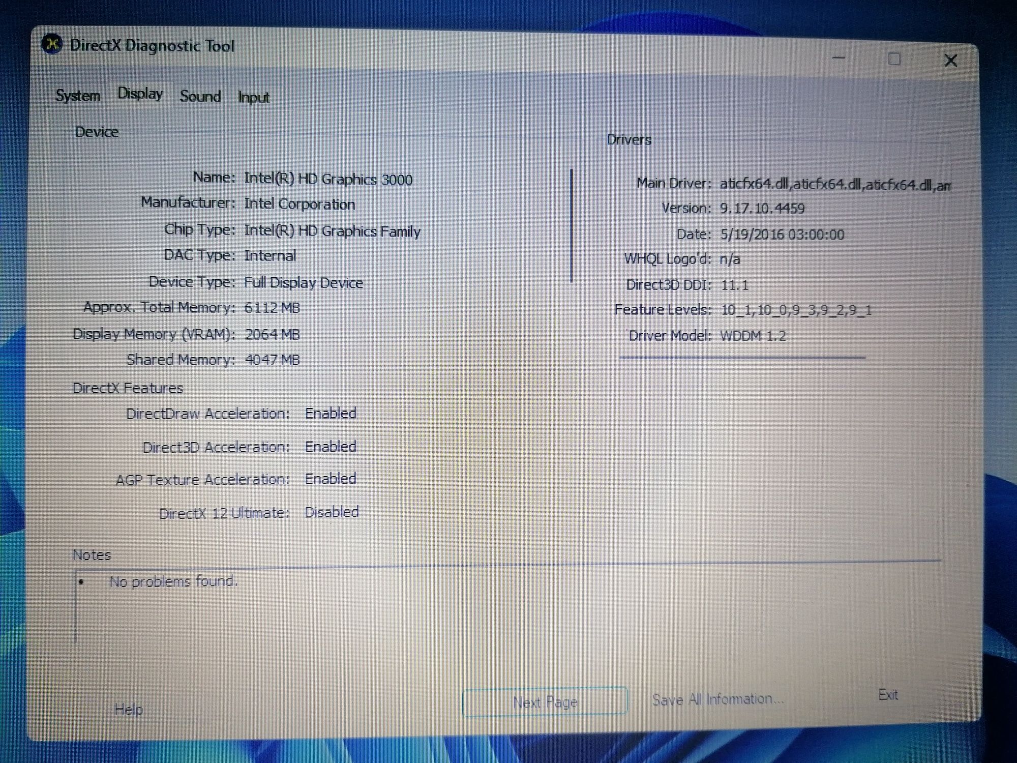Viewport: 1017px width, 763px height.
Task: Click the Exit button
Action: coord(888,695)
